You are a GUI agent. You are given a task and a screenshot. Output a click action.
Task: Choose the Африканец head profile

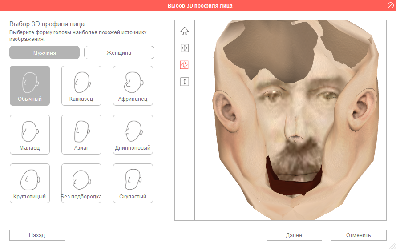(x=133, y=86)
